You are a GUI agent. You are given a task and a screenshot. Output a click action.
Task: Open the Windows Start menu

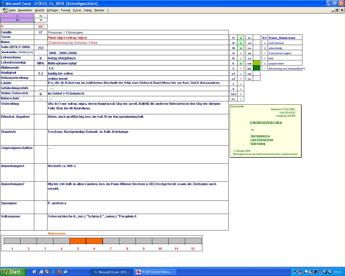pos(13,272)
